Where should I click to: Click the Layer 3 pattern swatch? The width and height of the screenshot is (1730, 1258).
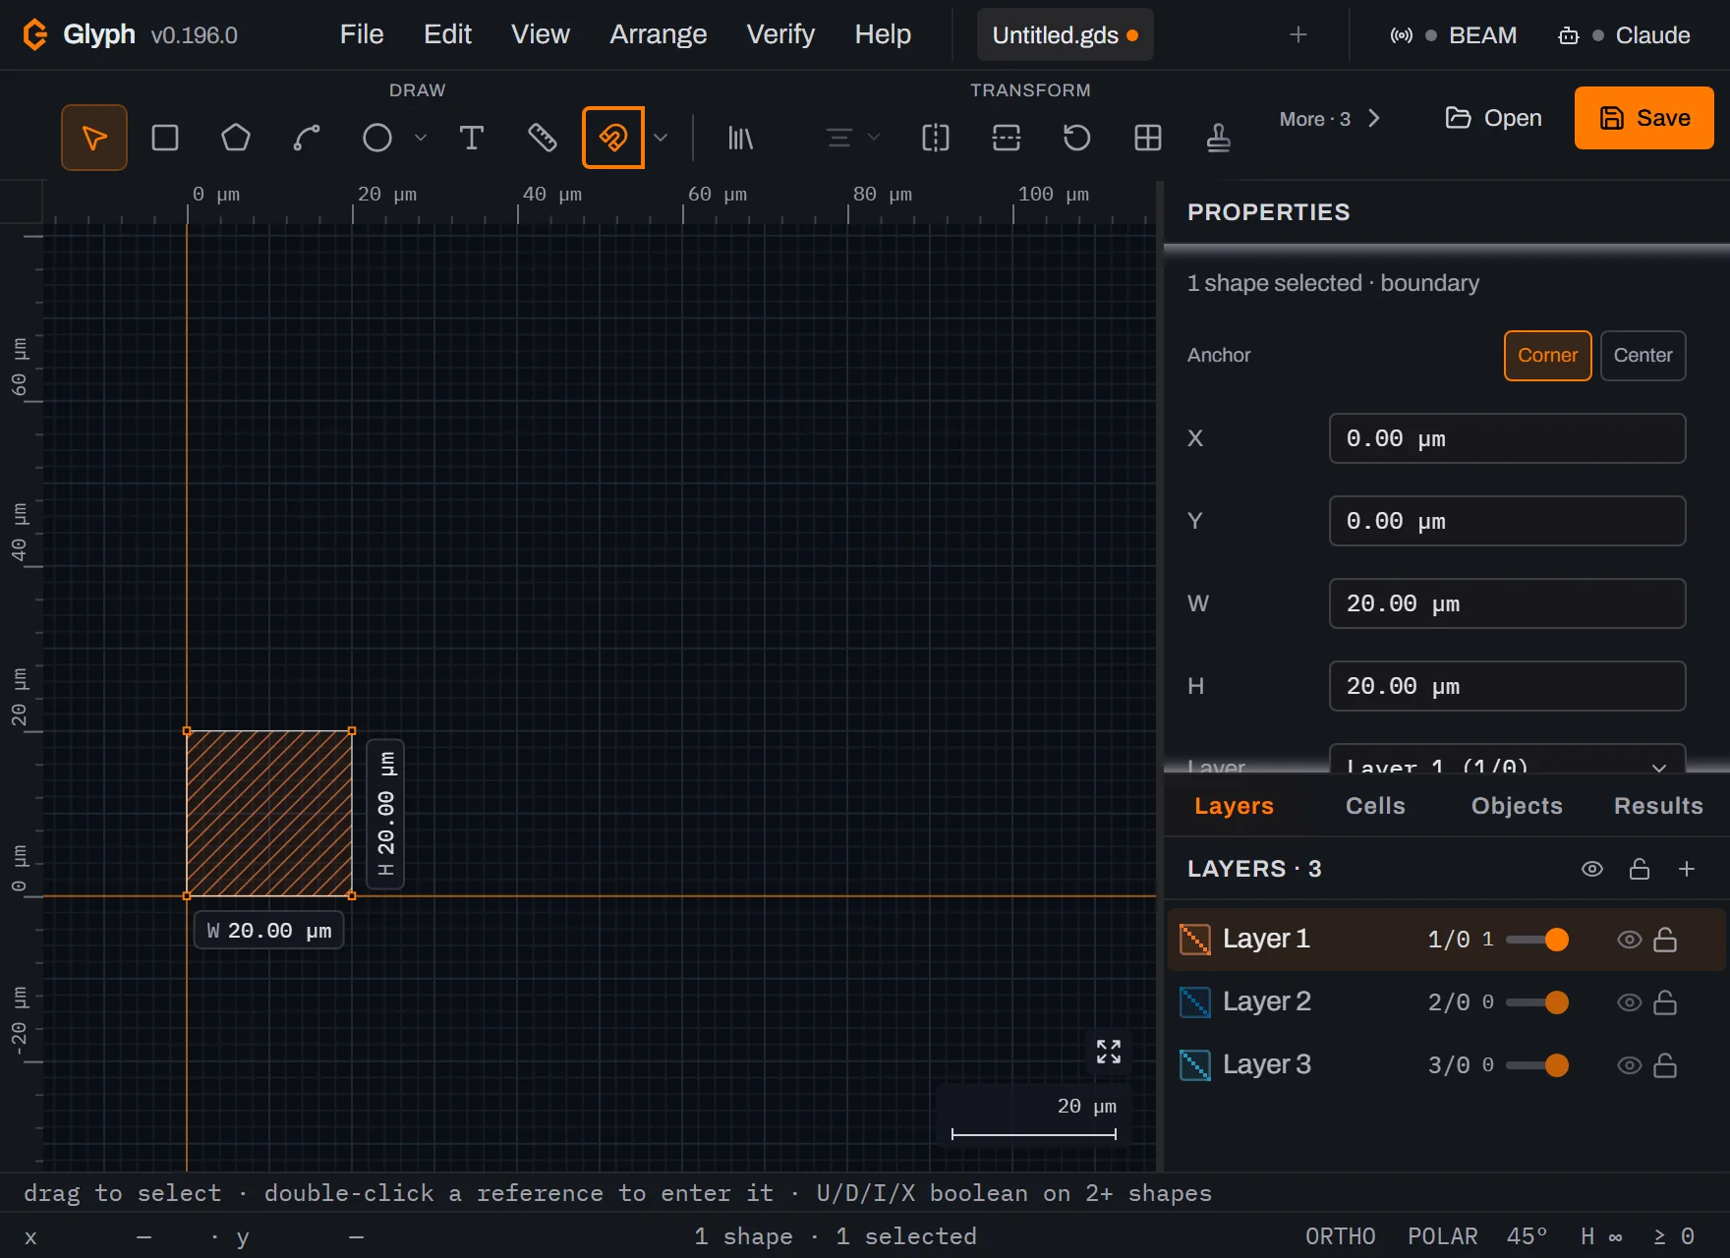click(1195, 1065)
